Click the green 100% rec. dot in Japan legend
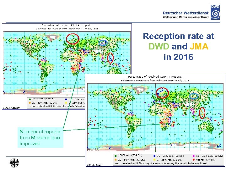Viewport: 226px width, 169px height. click(115, 156)
